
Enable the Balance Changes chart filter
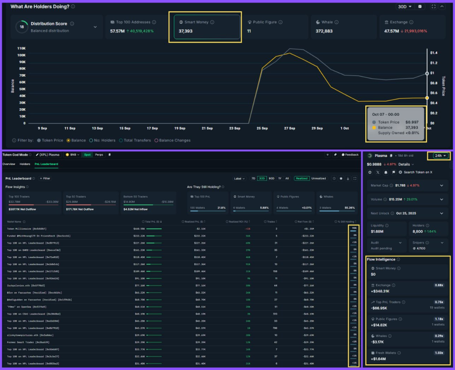[172, 140]
